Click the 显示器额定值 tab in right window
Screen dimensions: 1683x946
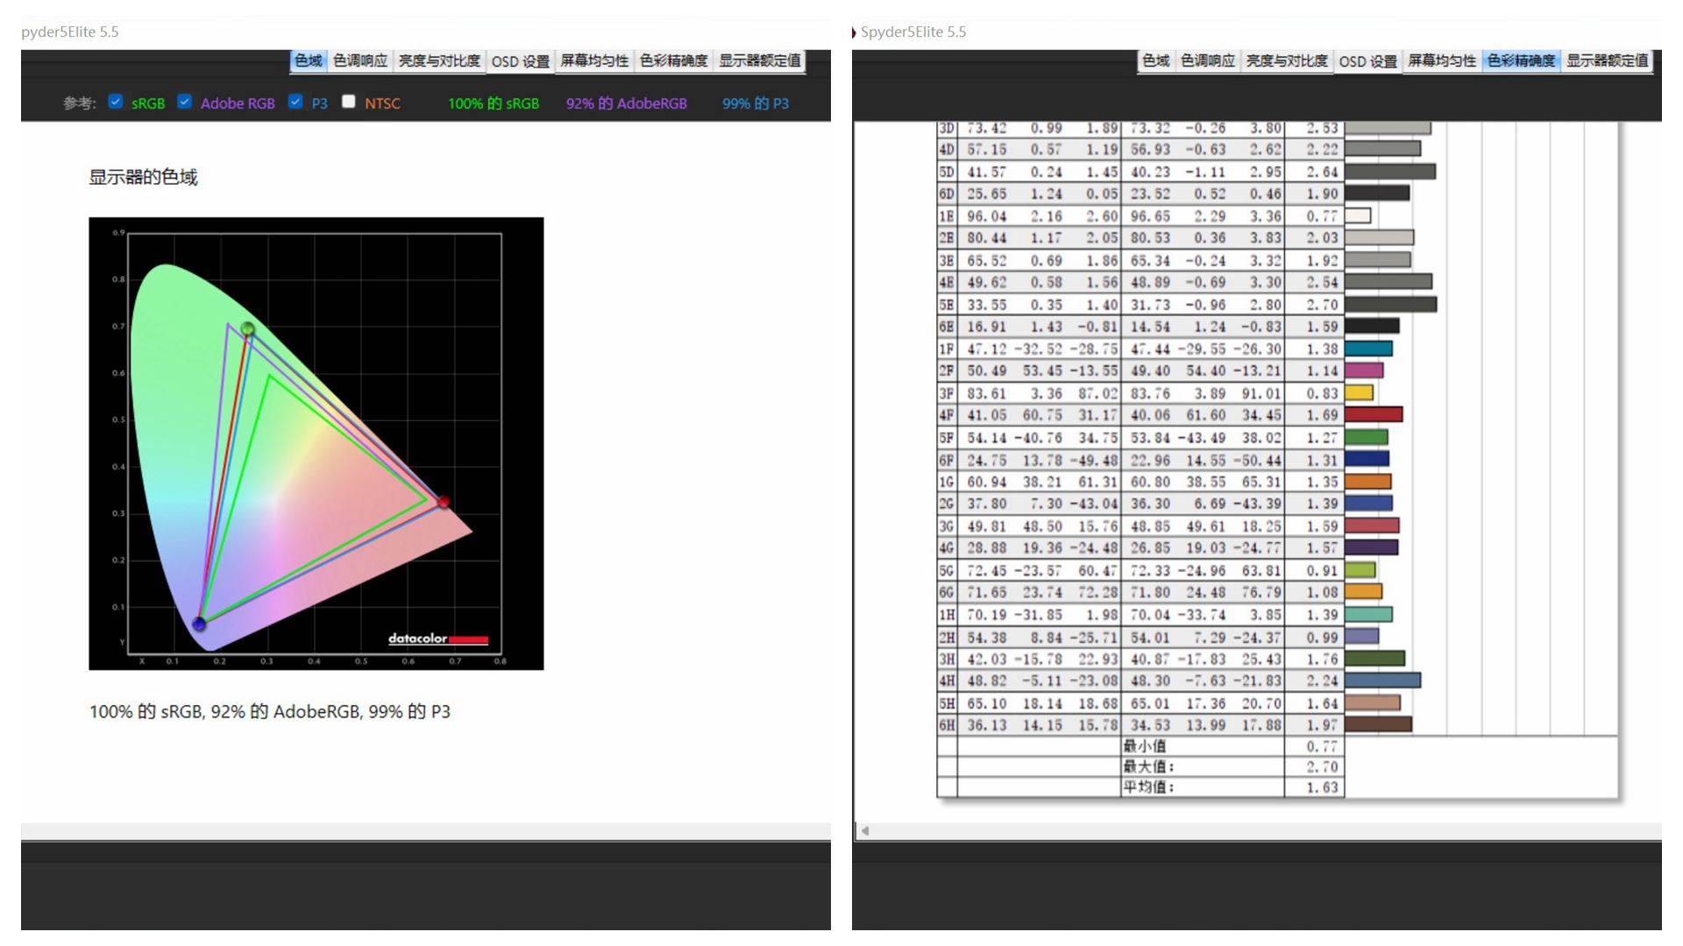pos(1607,60)
